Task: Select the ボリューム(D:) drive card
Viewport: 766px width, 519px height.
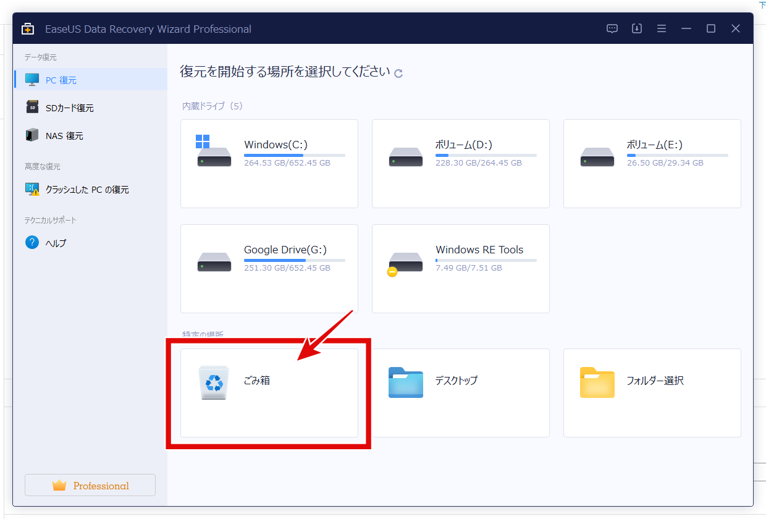Action: pyautogui.click(x=461, y=164)
